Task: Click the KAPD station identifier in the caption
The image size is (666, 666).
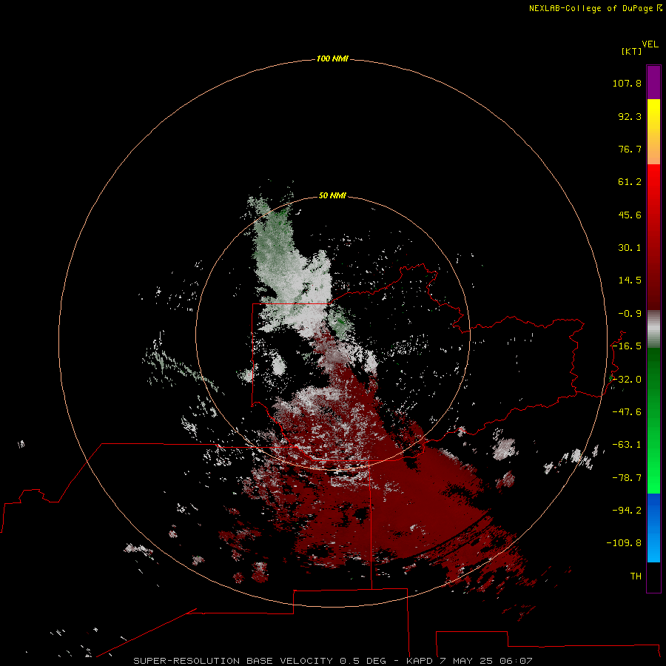Action: click(x=420, y=661)
